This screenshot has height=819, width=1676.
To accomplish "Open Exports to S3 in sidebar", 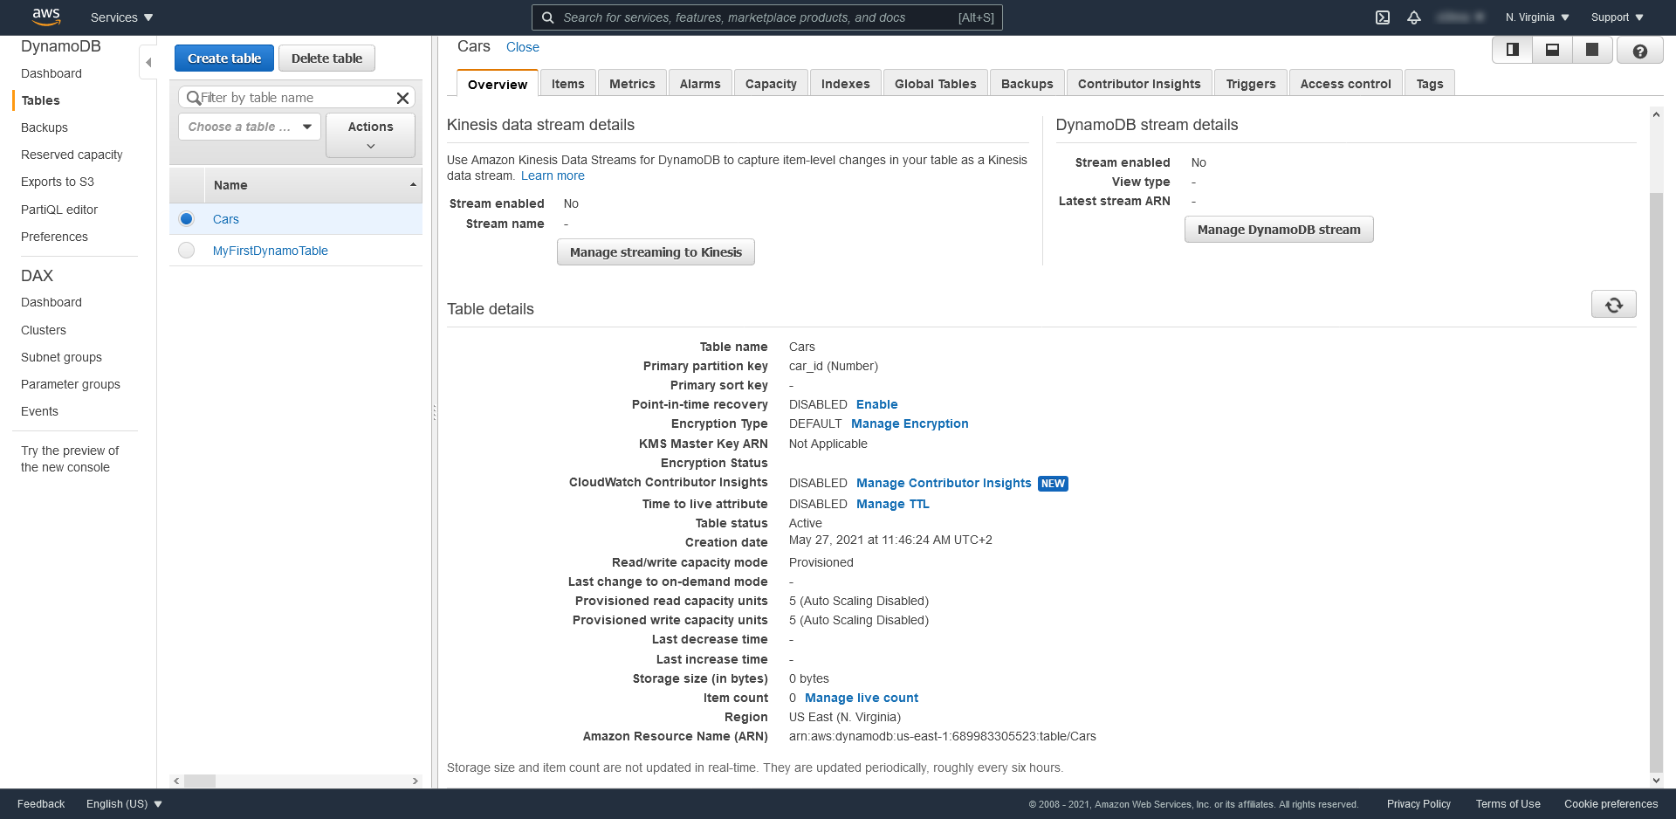I will (58, 182).
